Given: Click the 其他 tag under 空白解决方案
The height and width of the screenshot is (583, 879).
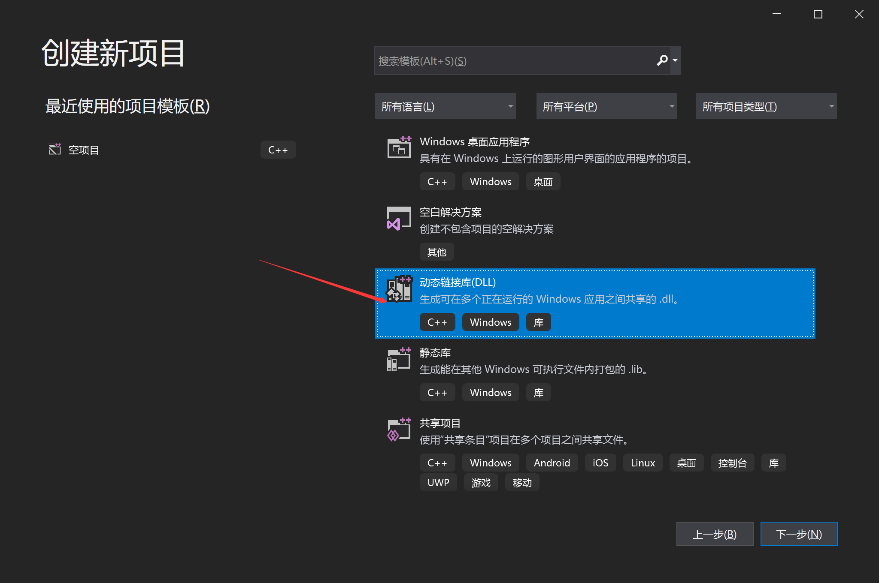Looking at the screenshot, I should click(436, 252).
